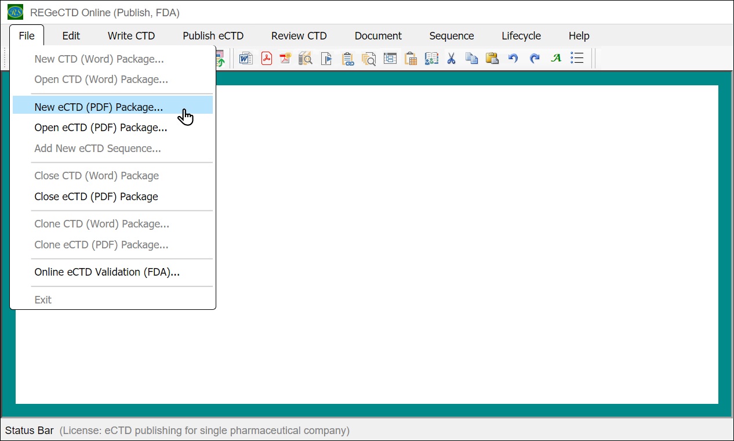The width and height of the screenshot is (734, 441).
Task: Click the "Status Bar" label
Action: point(30,431)
